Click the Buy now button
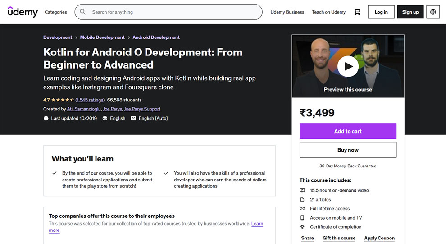 tap(348, 150)
